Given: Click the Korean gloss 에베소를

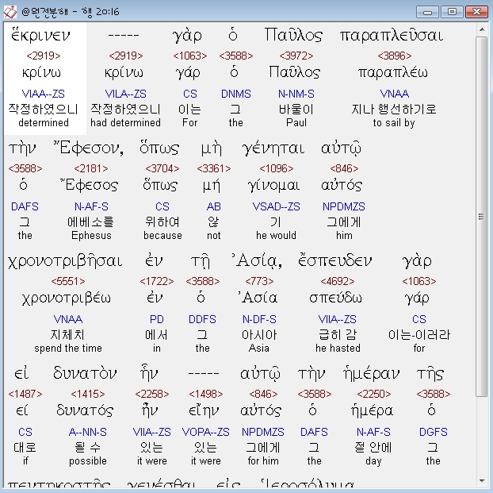Looking at the screenshot, I should pyautogui.click(x=90, y=222).
